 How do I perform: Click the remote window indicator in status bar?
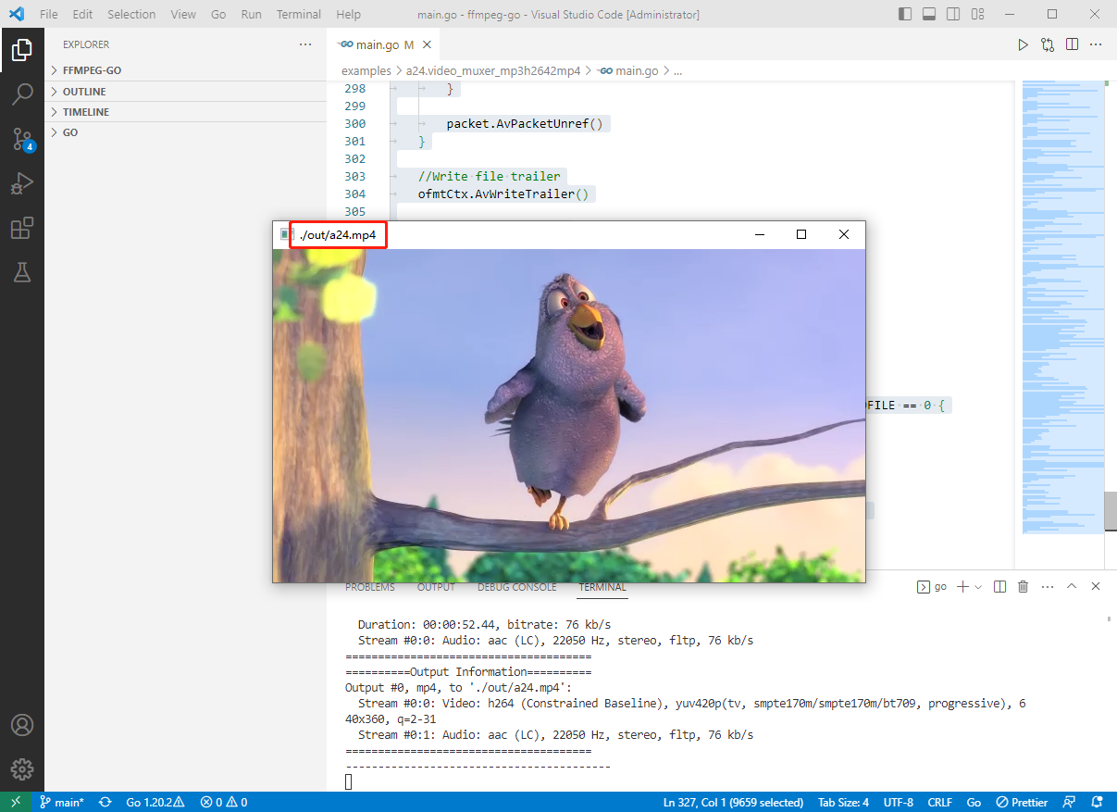click(16, 802)
